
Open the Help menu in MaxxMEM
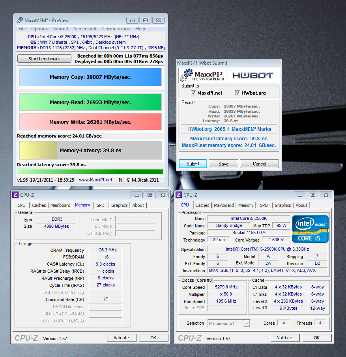click(x=140, y=29)
